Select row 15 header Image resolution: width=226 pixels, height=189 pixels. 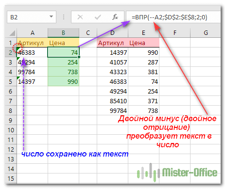pyautogui.click(x=11, y=178)
